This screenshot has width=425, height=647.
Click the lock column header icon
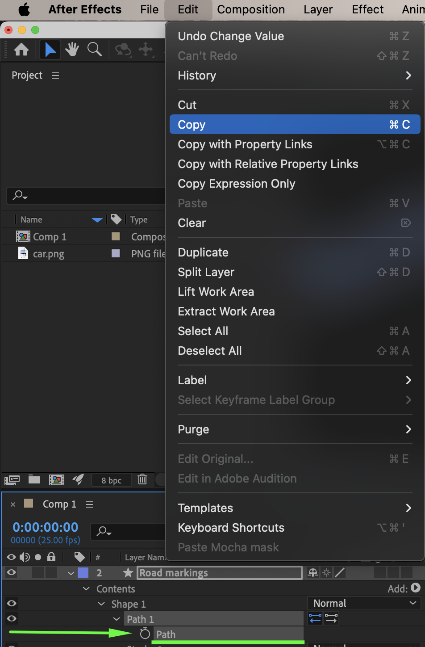(x=51, y=556)
